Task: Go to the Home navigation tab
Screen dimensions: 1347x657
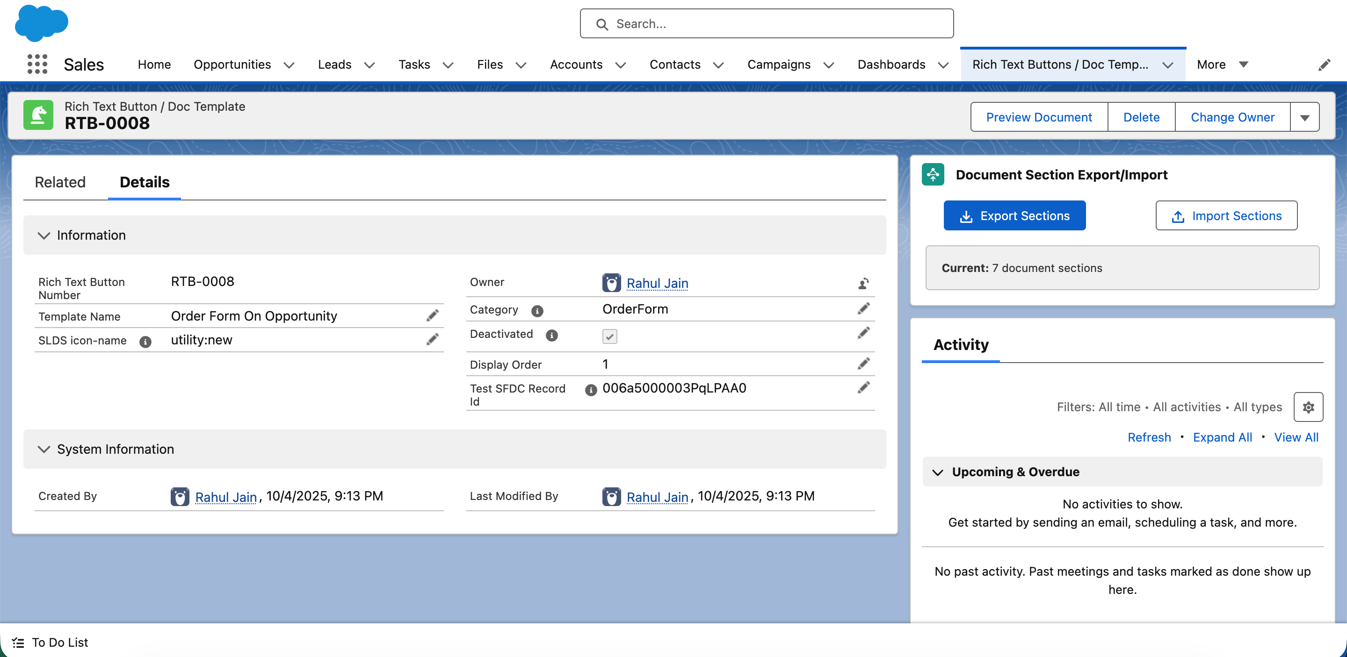Action: tap(154, 64)
